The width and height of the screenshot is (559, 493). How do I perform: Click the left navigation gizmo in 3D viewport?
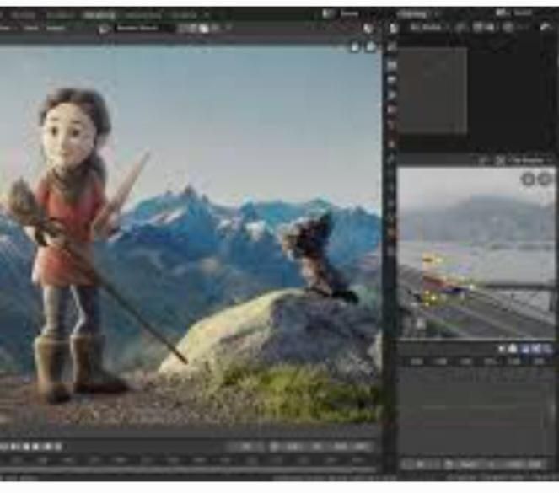(x=528, y=180)
